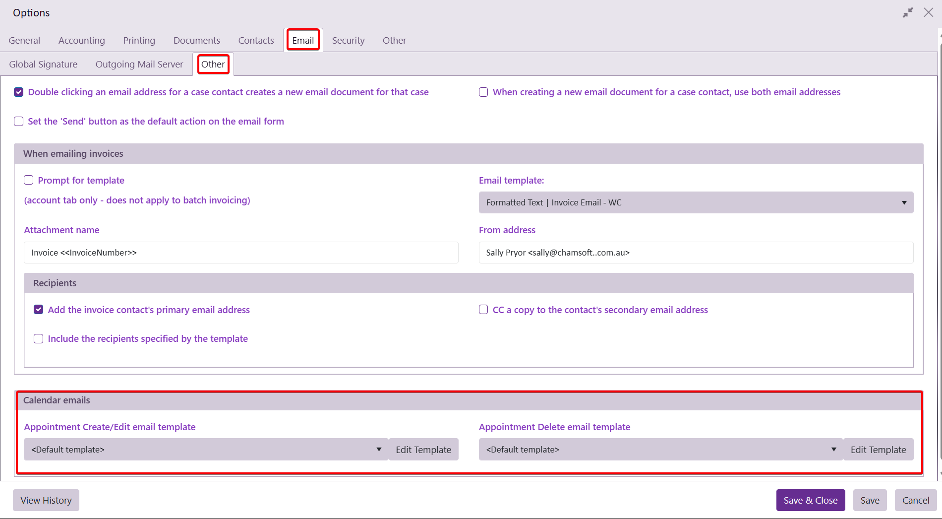Click View History button
This screenshot has height=519, width=942.
pyautogui.click(x=46, y=500)
